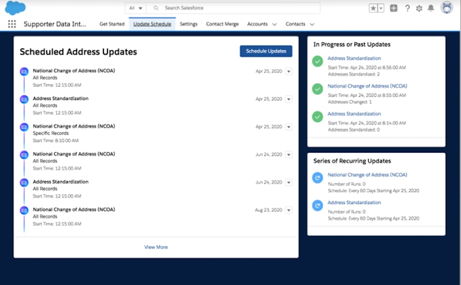Open the global actions plus icon
Viewport: 461px width, 285px height.
(x=393, y=9)
